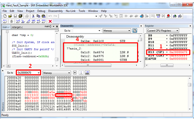Click Disassembly mixed-mode toggle icon beside Memory
Image resolution: width=194 pixels, height=121 pixels.
135,31
